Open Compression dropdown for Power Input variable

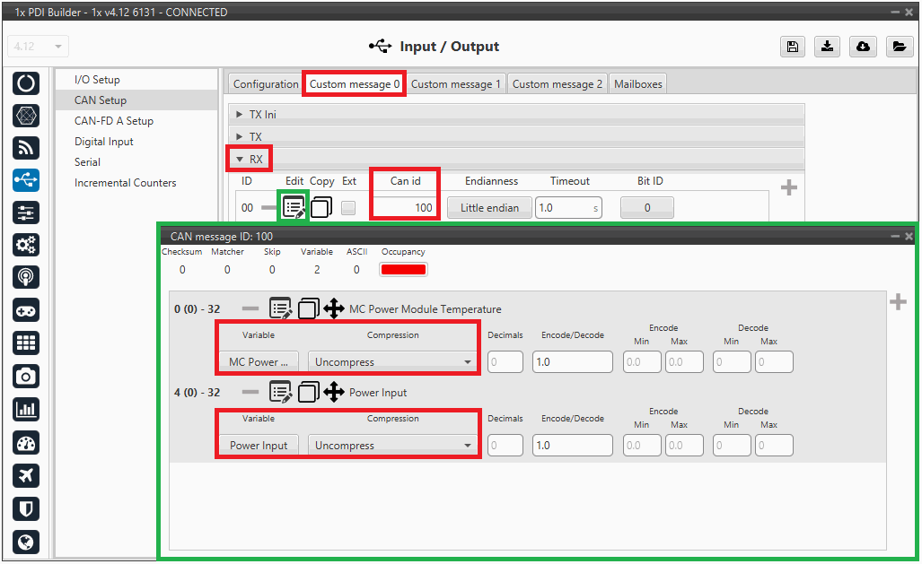pyautogui.click(x=392, y=446)
